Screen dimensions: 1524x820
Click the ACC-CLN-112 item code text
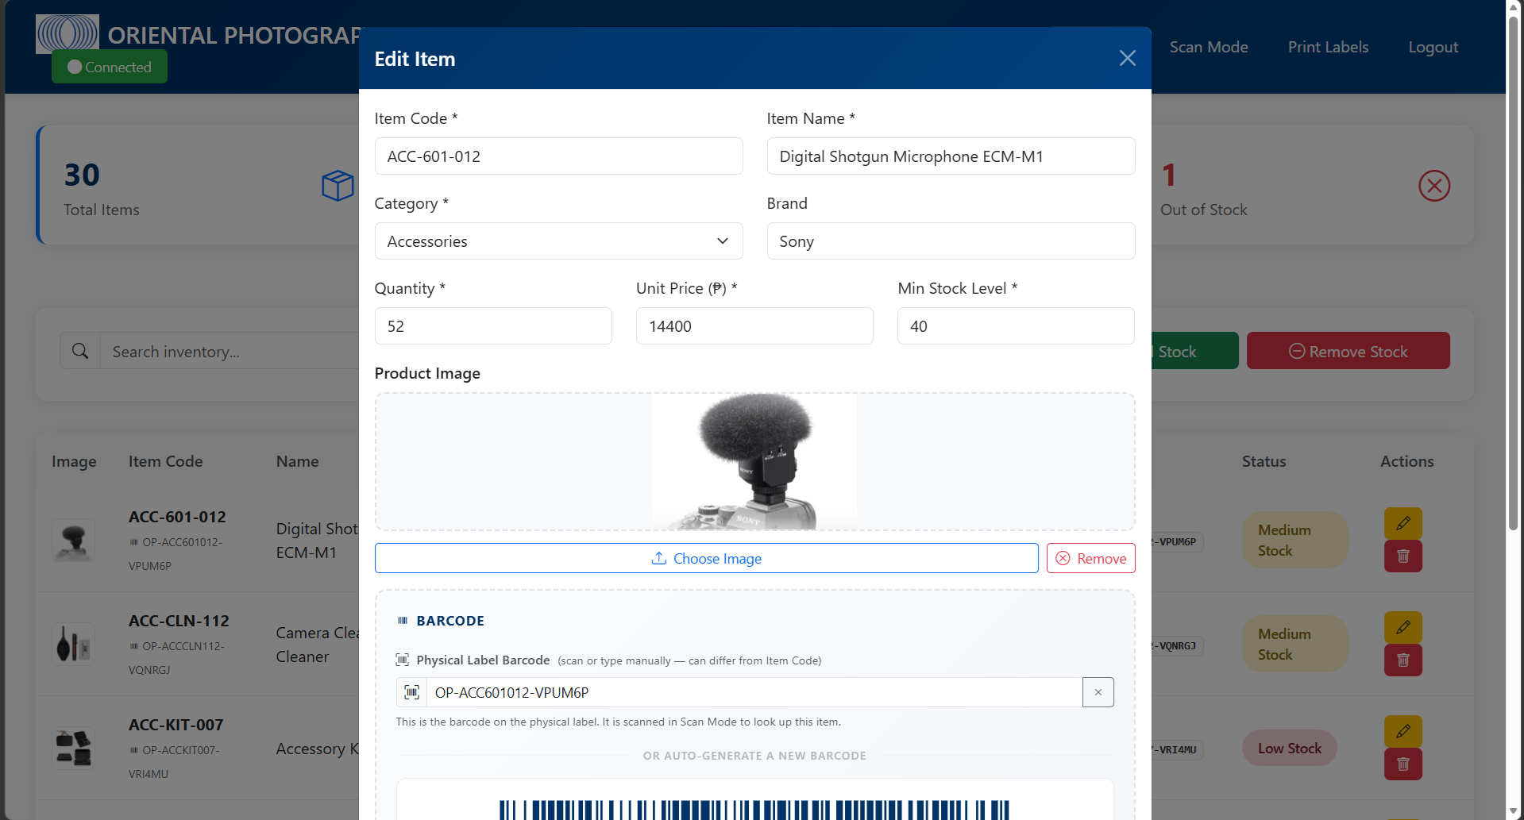click(179, 621)
